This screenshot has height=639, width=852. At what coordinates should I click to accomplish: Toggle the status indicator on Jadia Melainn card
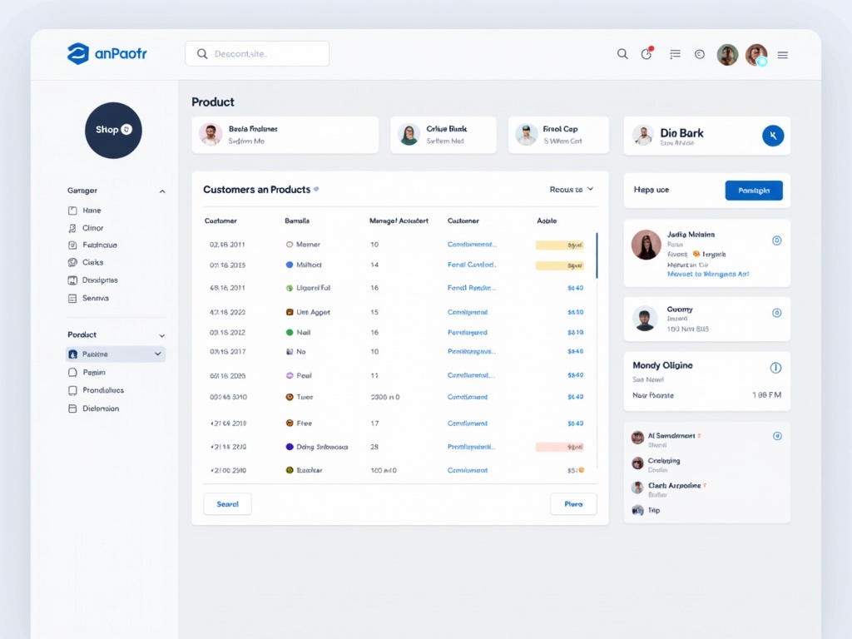(x=776, y=240)
